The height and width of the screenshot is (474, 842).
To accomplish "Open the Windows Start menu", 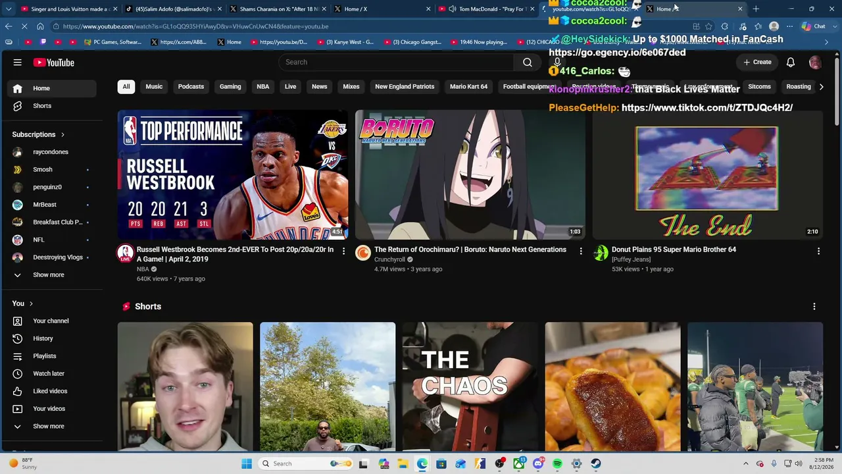I will coord(247,463).
